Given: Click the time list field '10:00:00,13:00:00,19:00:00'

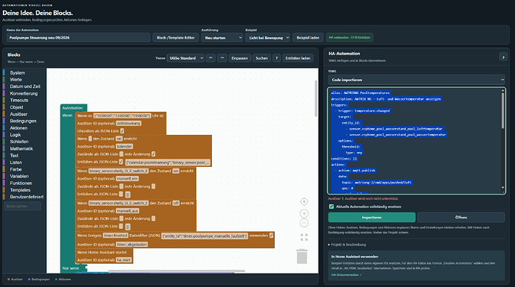Looking at the screenshot, I should click(x=122, y=116).
